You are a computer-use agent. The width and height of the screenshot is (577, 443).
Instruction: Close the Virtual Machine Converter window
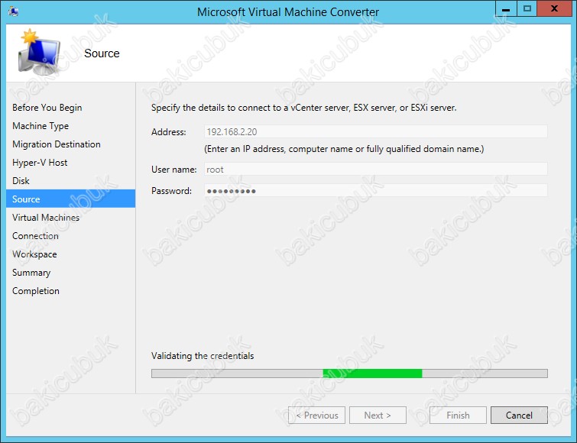click(554, 9)
